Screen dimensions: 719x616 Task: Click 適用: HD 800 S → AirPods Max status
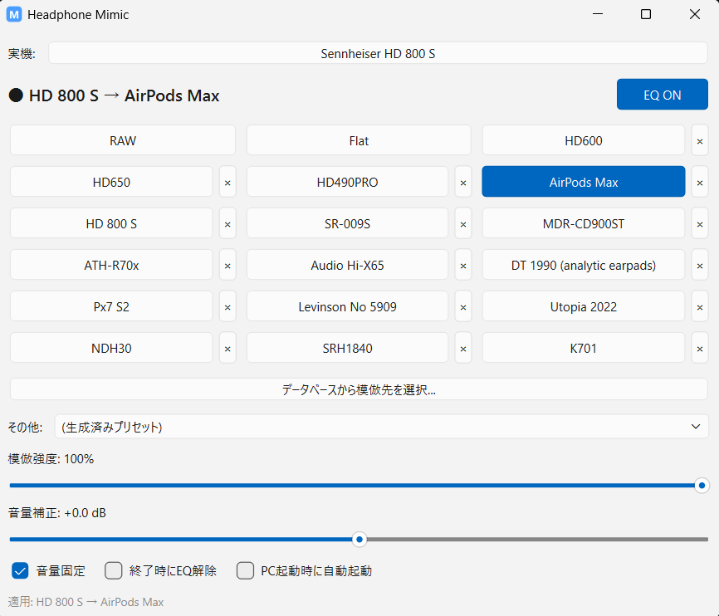pyautogui.click(x=86, y=602)
